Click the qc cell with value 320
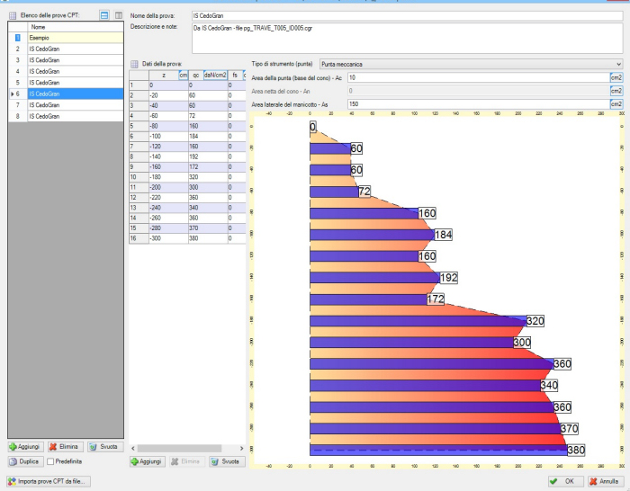Viewport: 630px width, 491px height. (x=208, y=177)
